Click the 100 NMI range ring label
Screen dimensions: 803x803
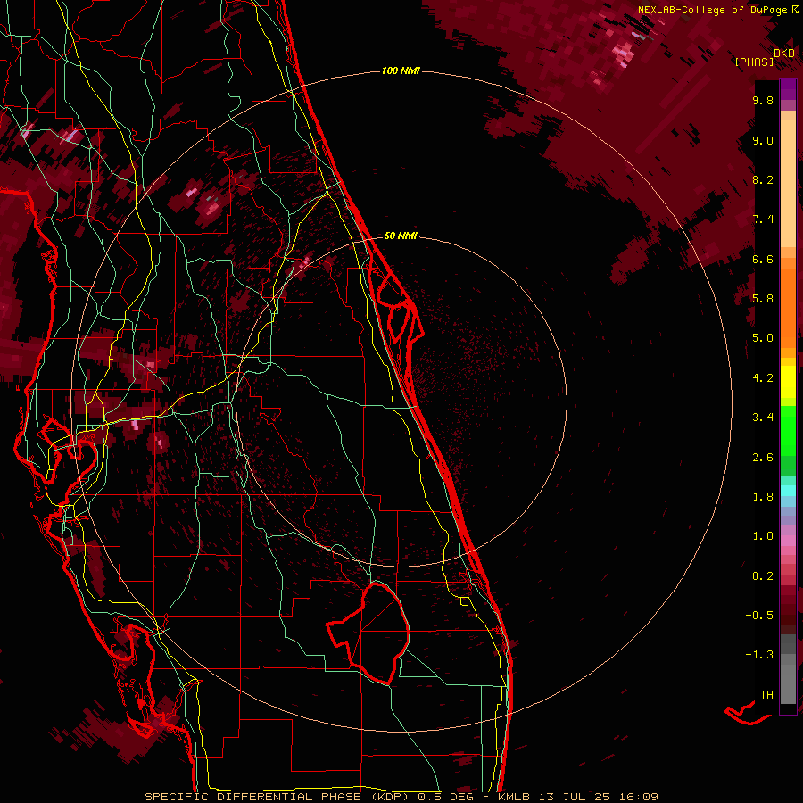(x=401, y=70)
